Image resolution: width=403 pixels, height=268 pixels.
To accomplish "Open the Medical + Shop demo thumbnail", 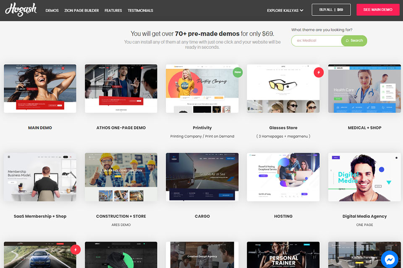I will click(x=364, y=88).
